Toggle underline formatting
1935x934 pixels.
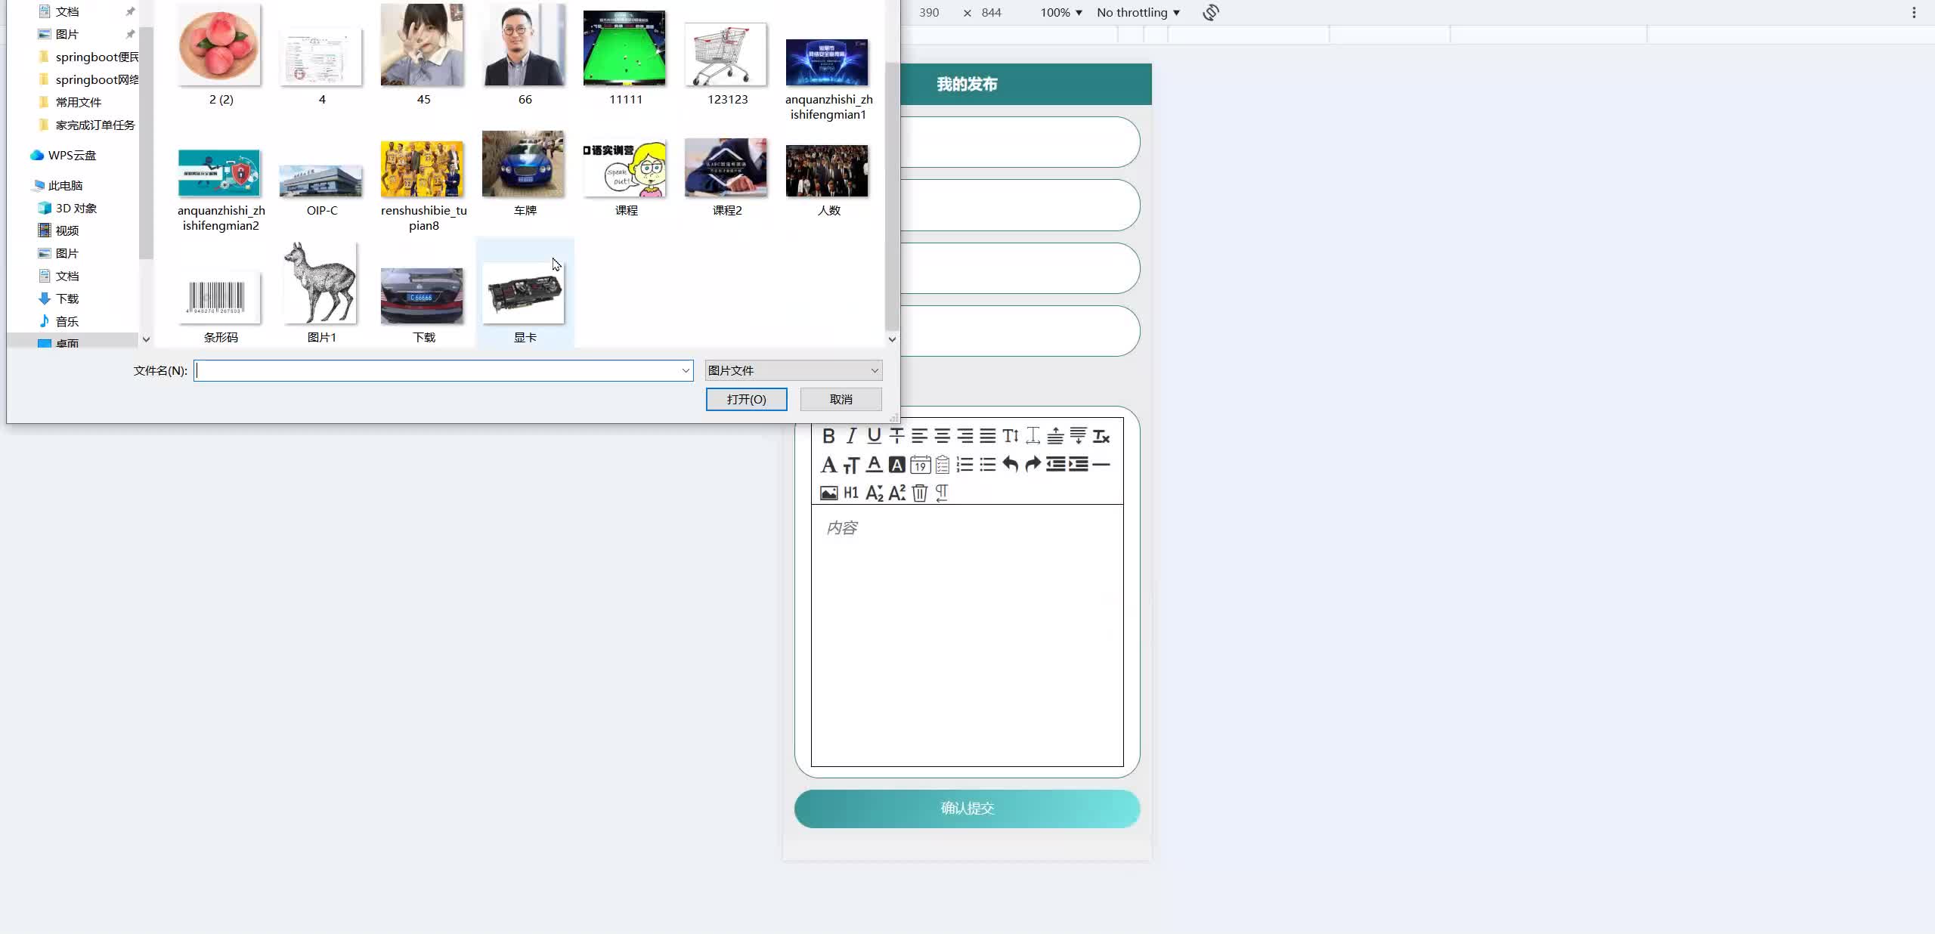[873, 437]
